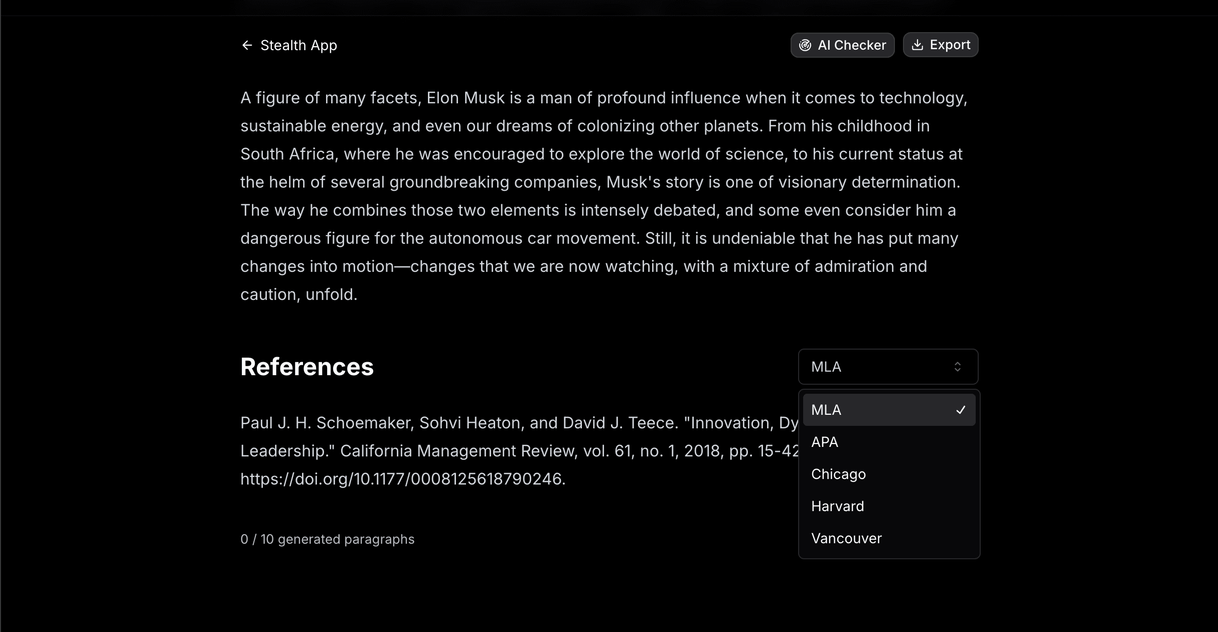Collapse the MLA citation style dropdown
Screen dimensions: 1218x632
click(888, 367)
